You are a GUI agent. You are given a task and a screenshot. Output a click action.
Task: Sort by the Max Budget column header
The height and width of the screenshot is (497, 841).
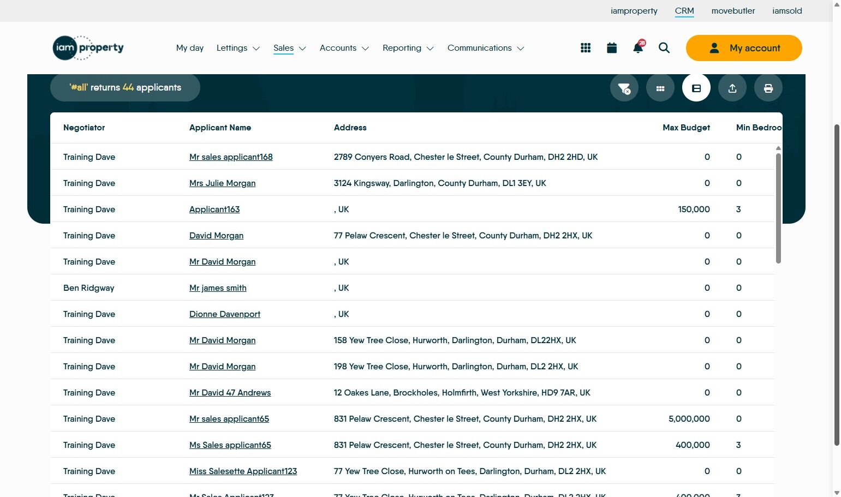pos(686,128)
